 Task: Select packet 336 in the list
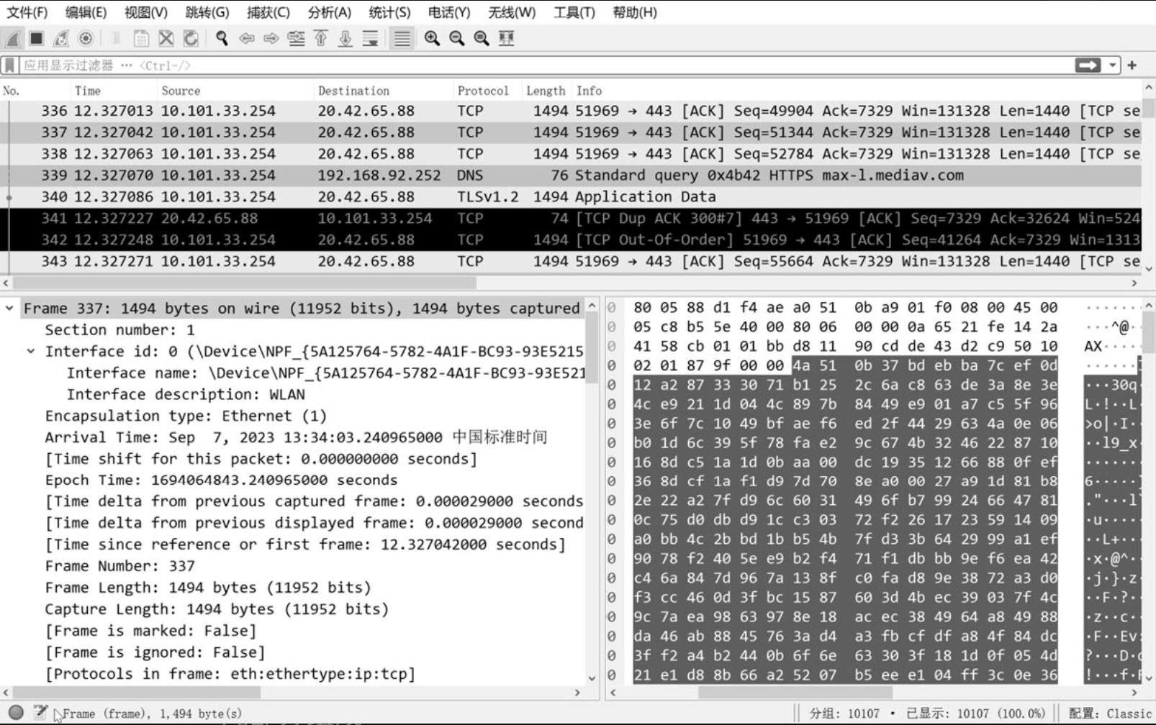coord(571,111)
